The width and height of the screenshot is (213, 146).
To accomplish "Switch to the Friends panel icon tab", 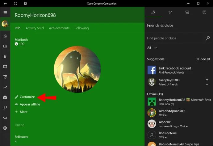I will coord(153,12).
